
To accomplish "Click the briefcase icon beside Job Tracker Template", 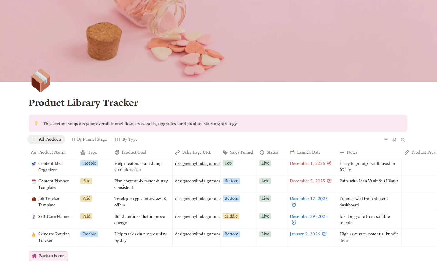I will tap(34, 199).
